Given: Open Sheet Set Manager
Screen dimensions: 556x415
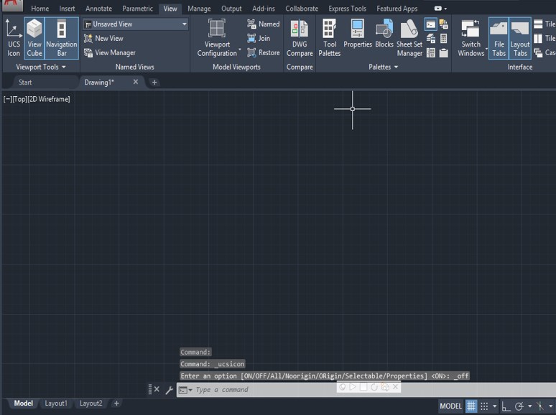Looking at the screenshot, I should [x=409, y=38].
